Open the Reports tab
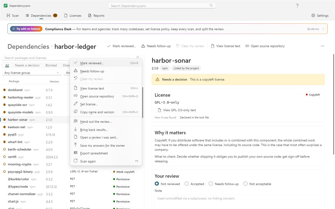This screenshot has height=209, width=335. pyautogui.click(x=96, y=16)
